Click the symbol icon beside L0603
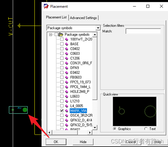The height and width of the screenshot is (147, 168). point(67,96)
